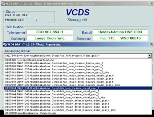Click VCDS icon in Steuergerät title bar

pos(3,4)
